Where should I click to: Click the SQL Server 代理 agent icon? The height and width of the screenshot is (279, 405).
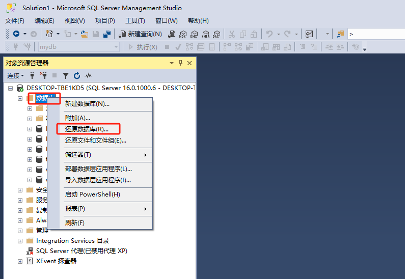tap(30, 251)
